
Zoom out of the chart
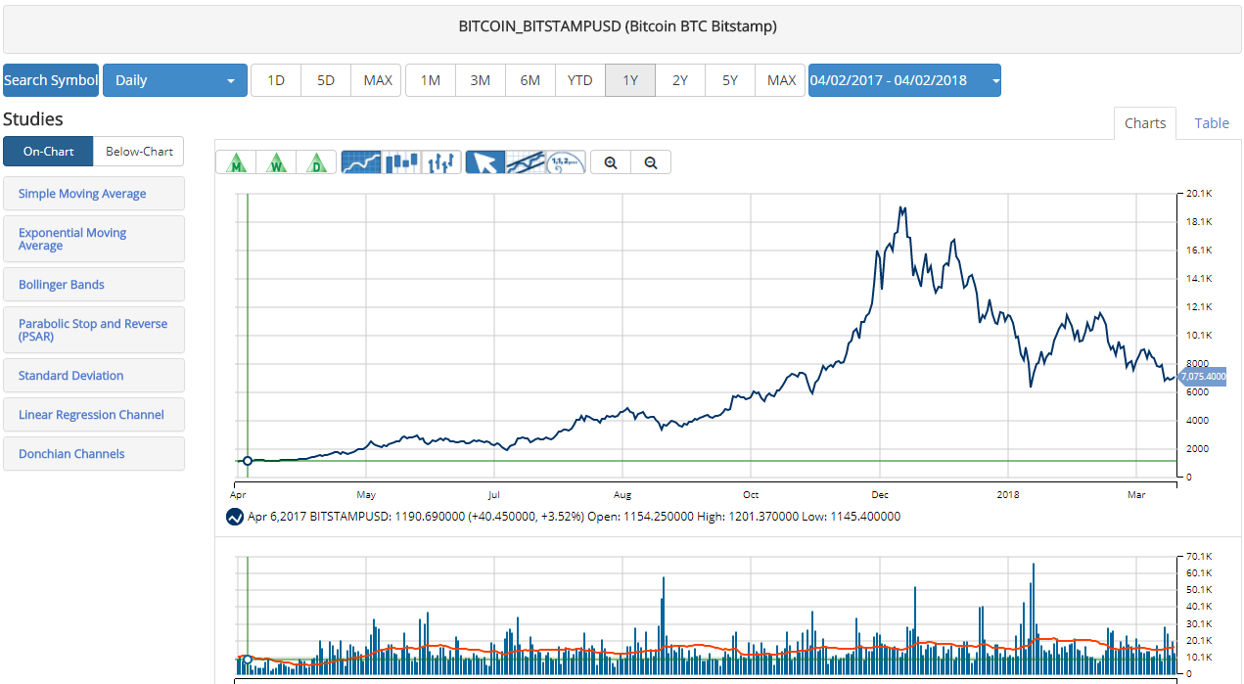tap(651, 162)
